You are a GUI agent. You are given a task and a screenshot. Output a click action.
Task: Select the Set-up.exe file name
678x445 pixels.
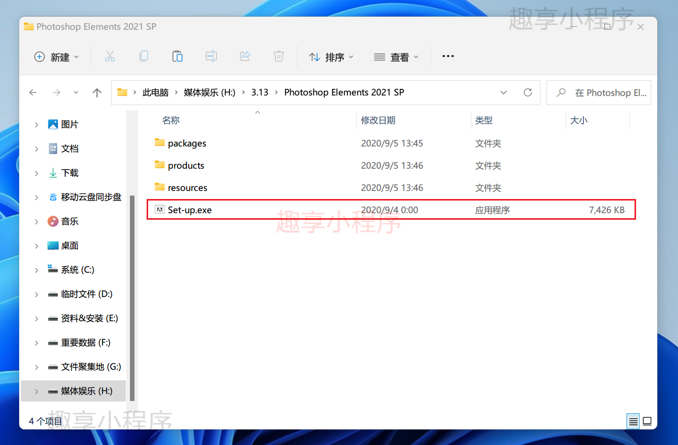pyautogui.click(x=190, y=210)
